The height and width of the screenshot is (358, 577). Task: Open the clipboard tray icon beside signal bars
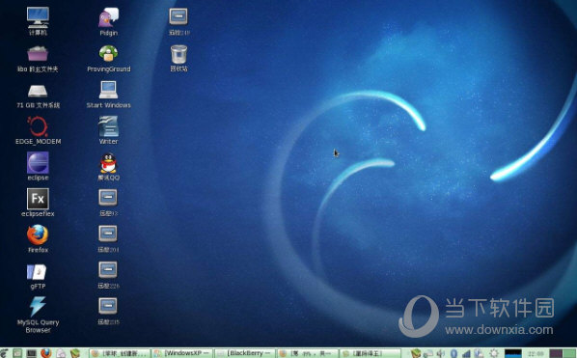479,353
